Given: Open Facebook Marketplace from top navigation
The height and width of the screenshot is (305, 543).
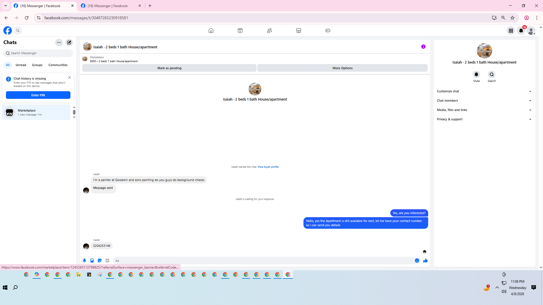Looking at the screenshot, I should 298,30.
